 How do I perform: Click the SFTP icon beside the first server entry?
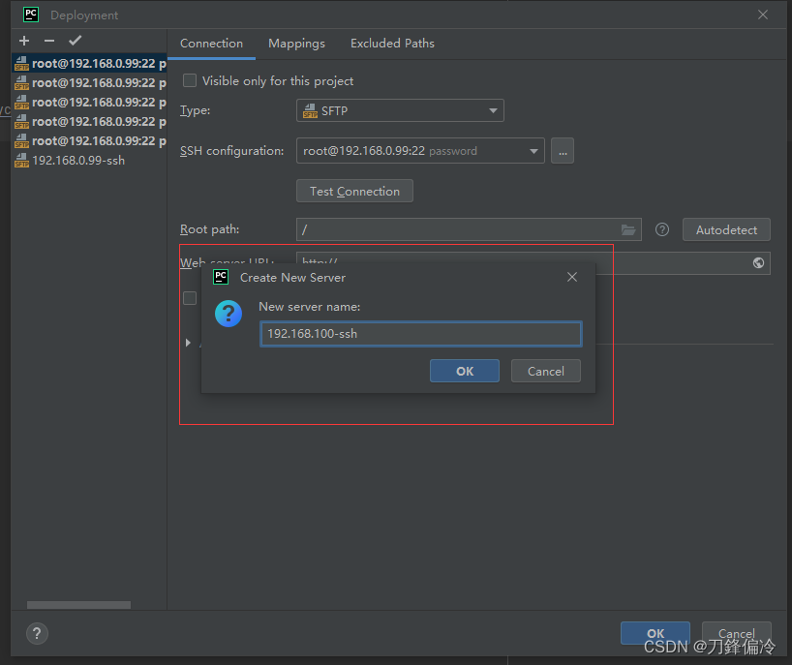pyautogui.click(x=20, y=63)
